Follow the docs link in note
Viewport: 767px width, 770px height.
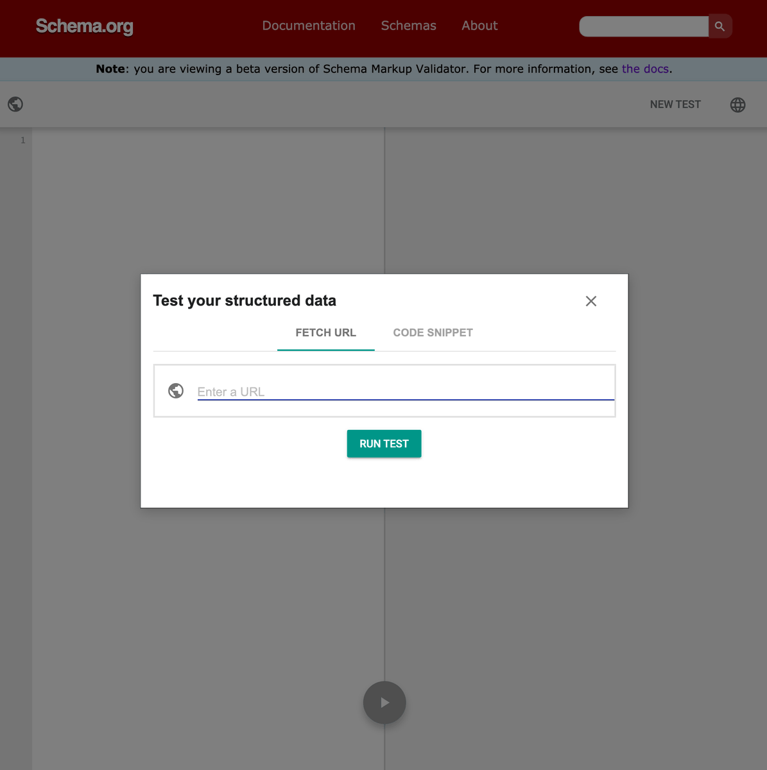click(645, 69)
